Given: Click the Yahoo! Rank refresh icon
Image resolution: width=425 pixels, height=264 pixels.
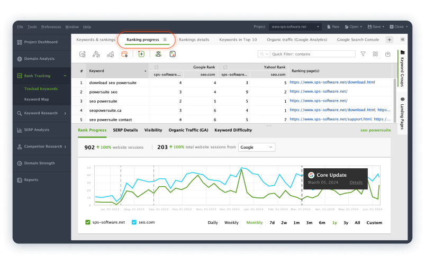Looking at the screenshot, I should coord(225,67).
